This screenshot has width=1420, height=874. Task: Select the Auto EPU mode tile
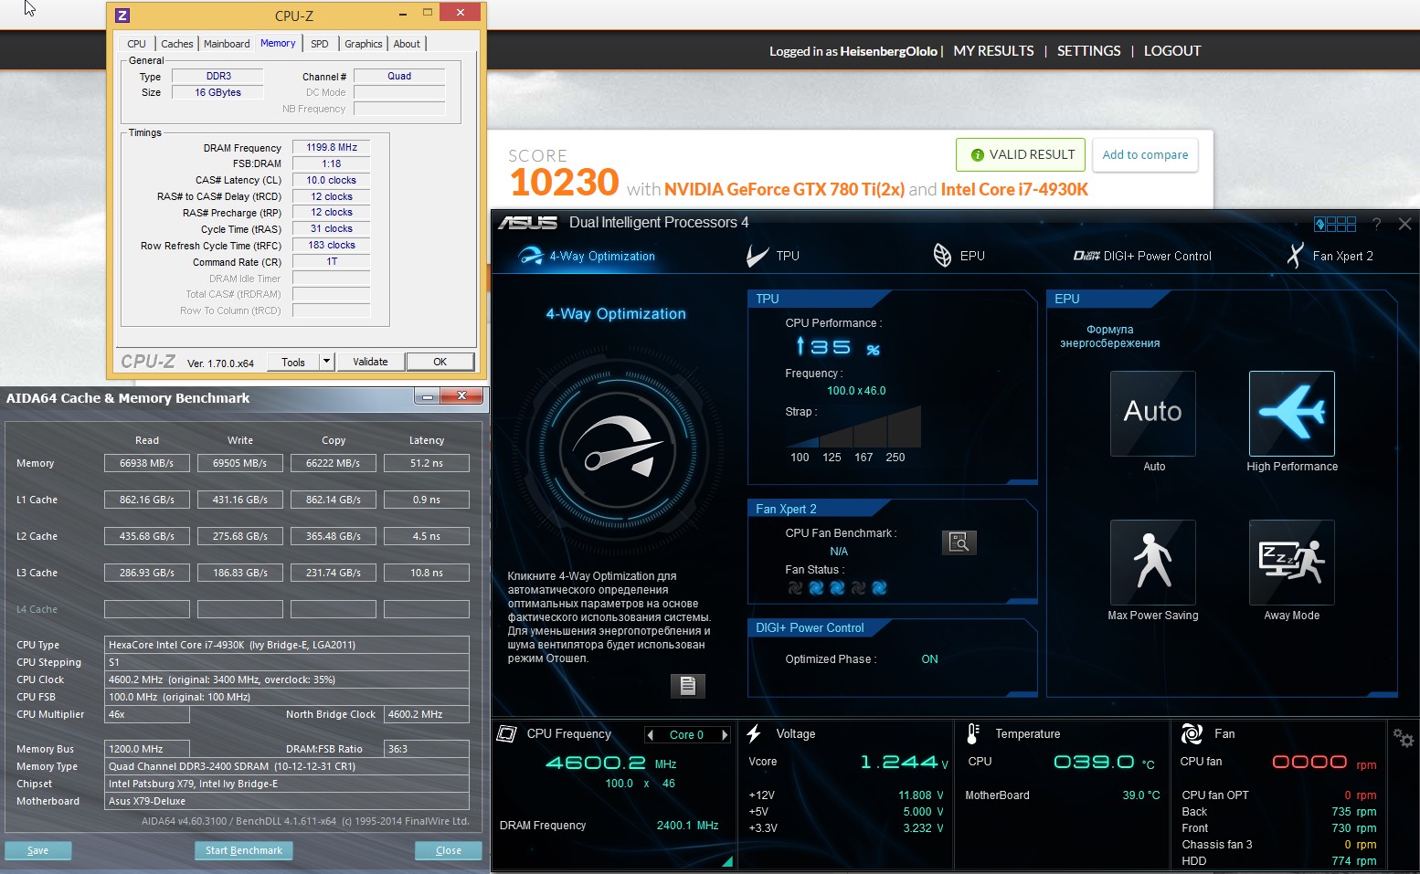(1153, 414)
